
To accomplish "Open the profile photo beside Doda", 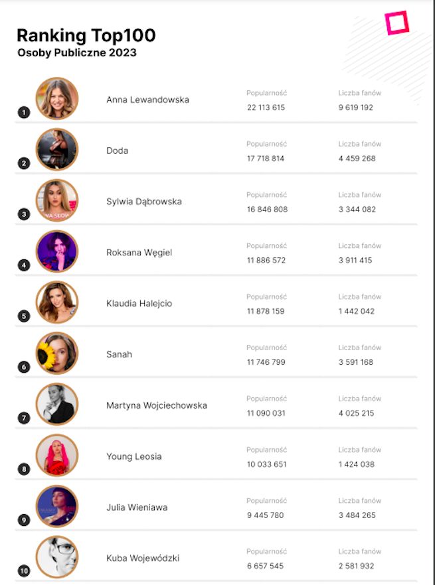I will 57,149.
